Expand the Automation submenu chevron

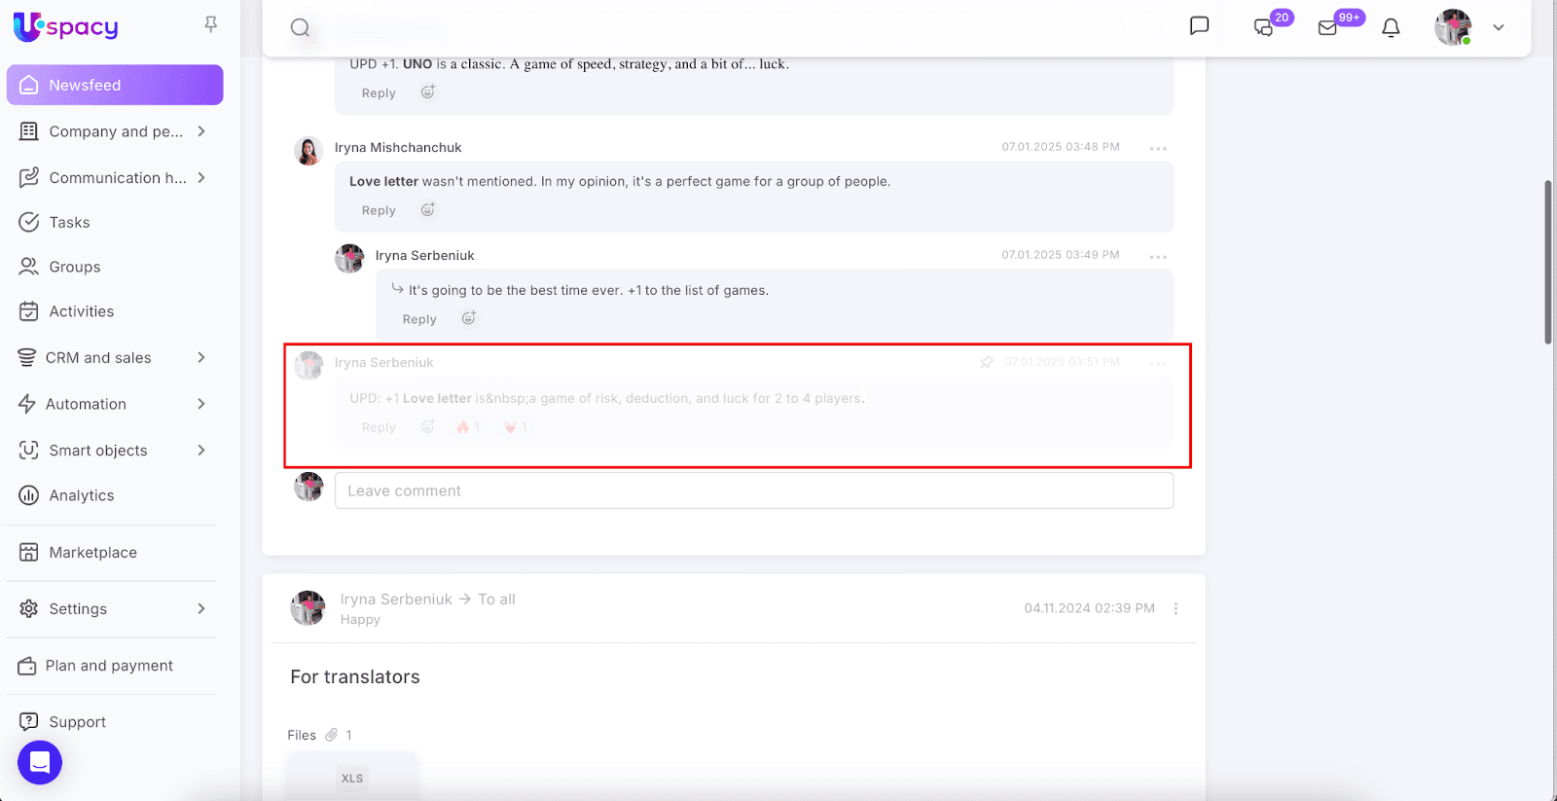(201, 403)
